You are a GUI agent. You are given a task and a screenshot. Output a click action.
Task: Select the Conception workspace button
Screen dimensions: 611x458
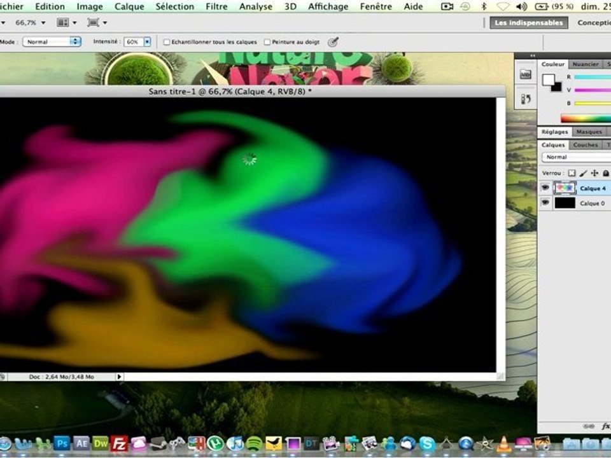[x=593, y=23]
